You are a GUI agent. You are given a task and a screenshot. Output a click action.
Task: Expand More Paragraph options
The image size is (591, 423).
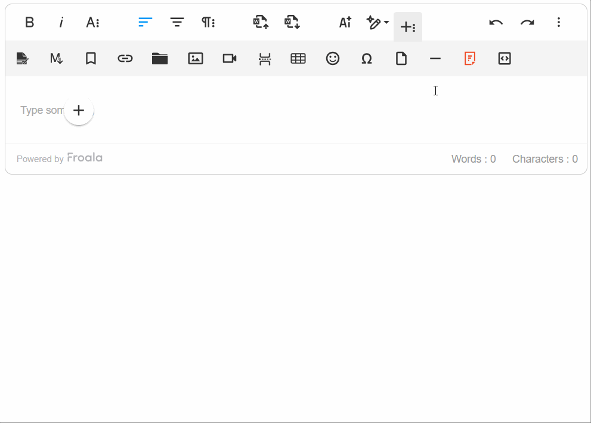click(x=208, y=23)
